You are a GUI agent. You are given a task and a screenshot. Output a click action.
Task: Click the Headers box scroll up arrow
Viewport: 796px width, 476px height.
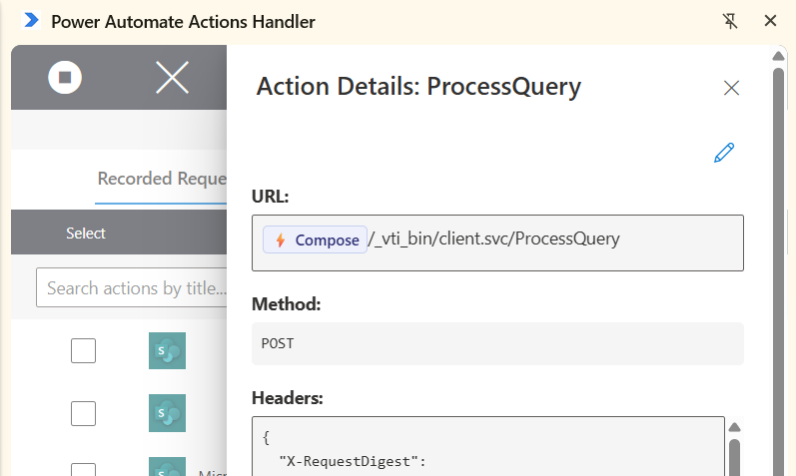734,427
